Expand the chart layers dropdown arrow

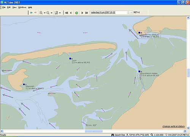pyautogui.click(x=60, y=13)
